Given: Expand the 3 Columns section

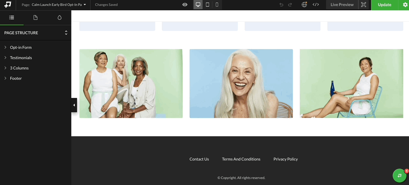Looking at the screenshot, I should (x=5, y=68).
